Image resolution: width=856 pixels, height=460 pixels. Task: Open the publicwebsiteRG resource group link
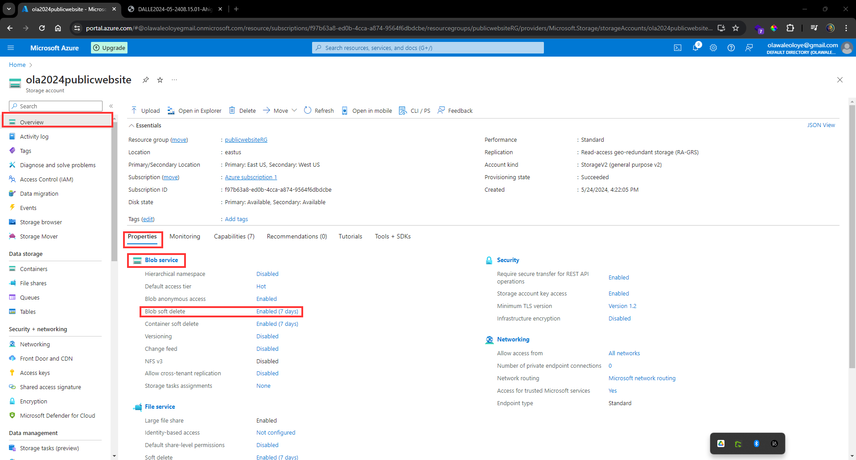click(x=246, y=140)
